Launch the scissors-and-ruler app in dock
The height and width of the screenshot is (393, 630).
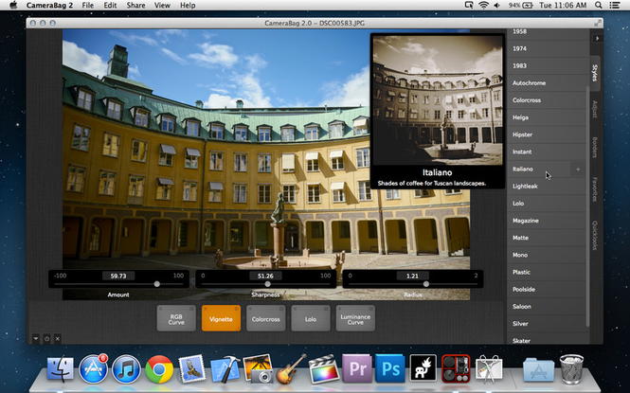click(x=489, y=368)
